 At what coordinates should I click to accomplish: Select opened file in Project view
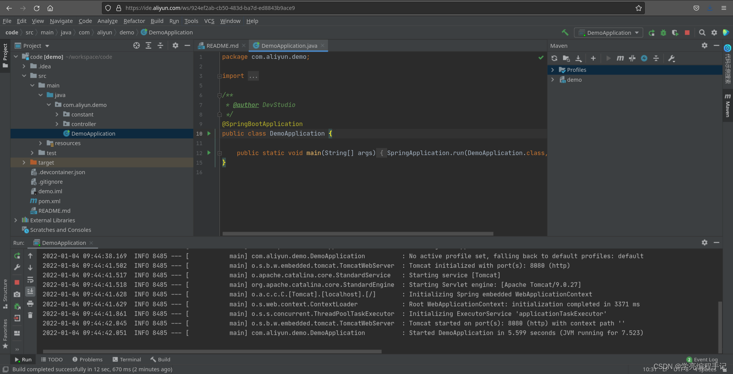coord(137,45)
